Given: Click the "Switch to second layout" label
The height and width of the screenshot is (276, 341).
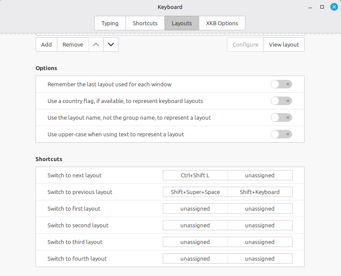Looking at the screenshot, I should click(78, 226).
